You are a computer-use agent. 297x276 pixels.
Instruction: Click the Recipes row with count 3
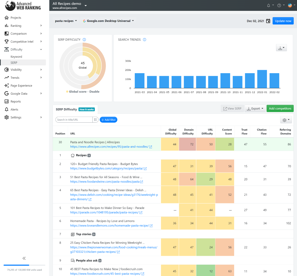(x=173, y=155)
